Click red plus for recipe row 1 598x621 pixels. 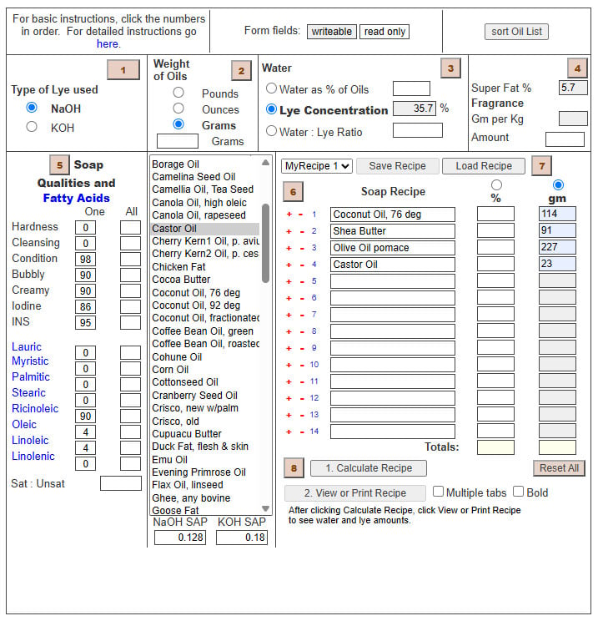(x=289, y=215)
